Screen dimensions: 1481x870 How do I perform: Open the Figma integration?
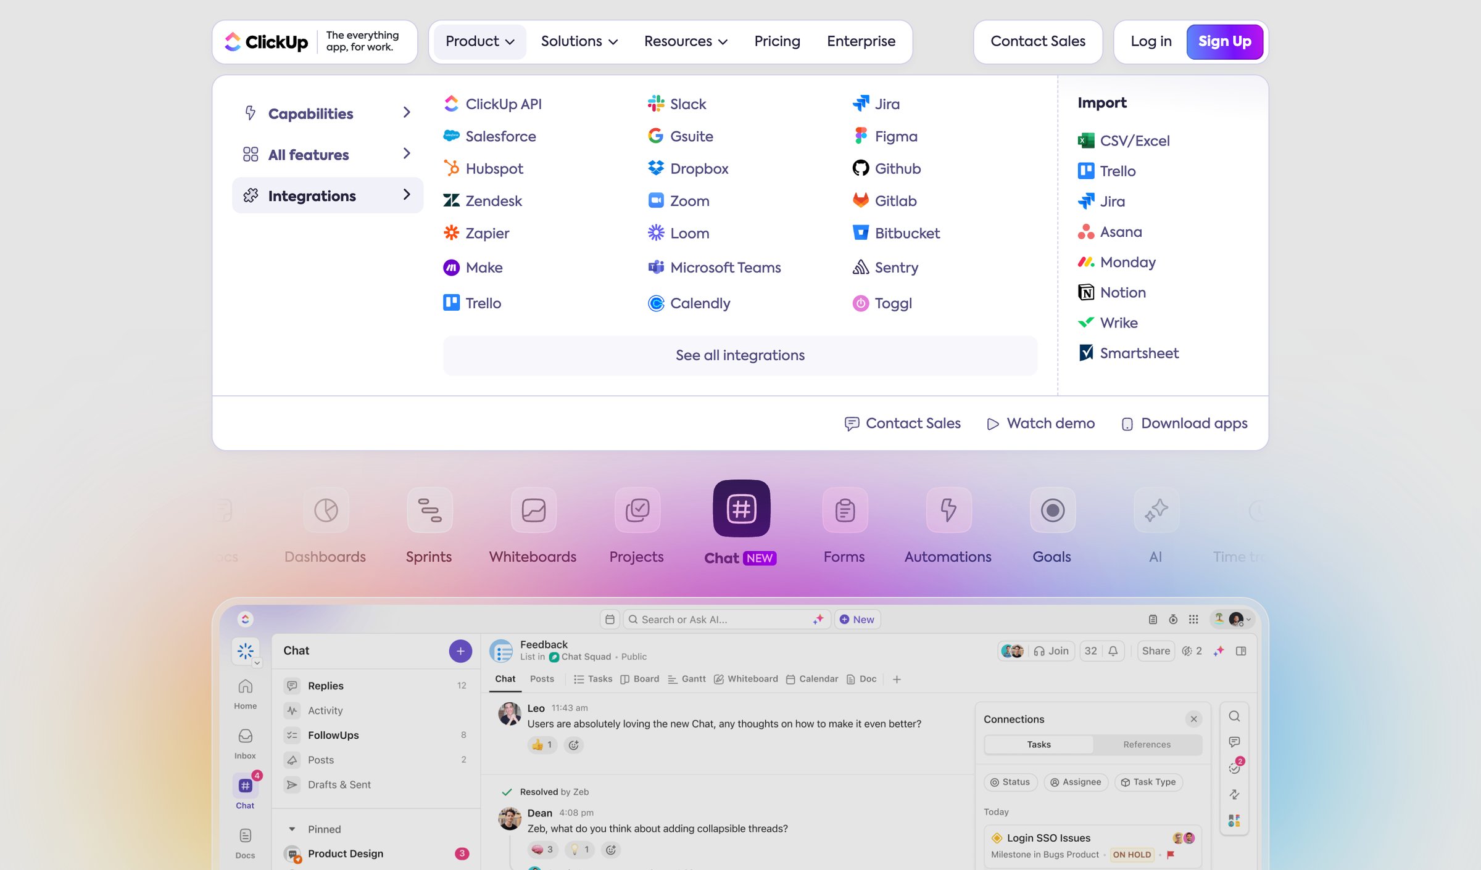885,136
